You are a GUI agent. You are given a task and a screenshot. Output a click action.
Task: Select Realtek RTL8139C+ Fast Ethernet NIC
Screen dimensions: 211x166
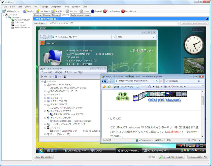click(72, 121)
